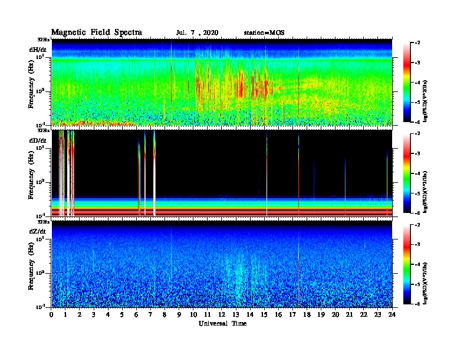Select the dD/dt color scale bar
The height and width of the screenshot is (361, 467).
(406, 173)
